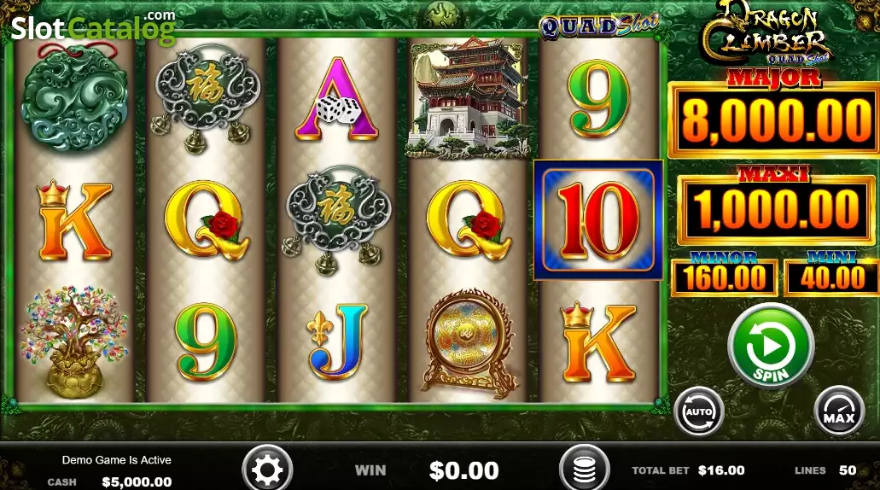The height and width of the screenshot is (490, 880).
Task: Click the Lines 50 indicator
Action: click(x=825, y=470)
